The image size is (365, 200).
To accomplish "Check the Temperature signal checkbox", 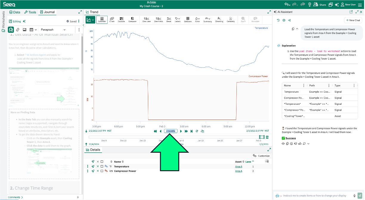I will click(102, 167).
